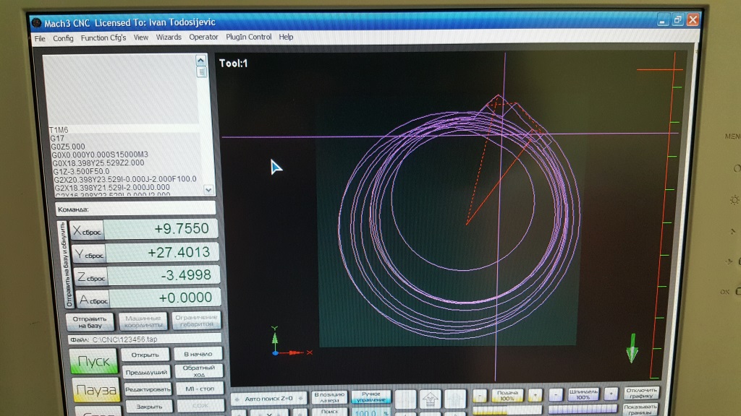
Task: Click the spindle speed bar
Action: tap(583, 409)
